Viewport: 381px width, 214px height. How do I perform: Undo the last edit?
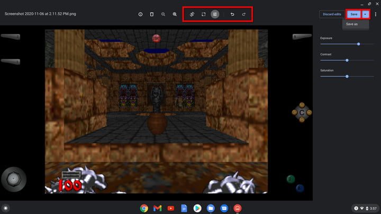[232, 14]
